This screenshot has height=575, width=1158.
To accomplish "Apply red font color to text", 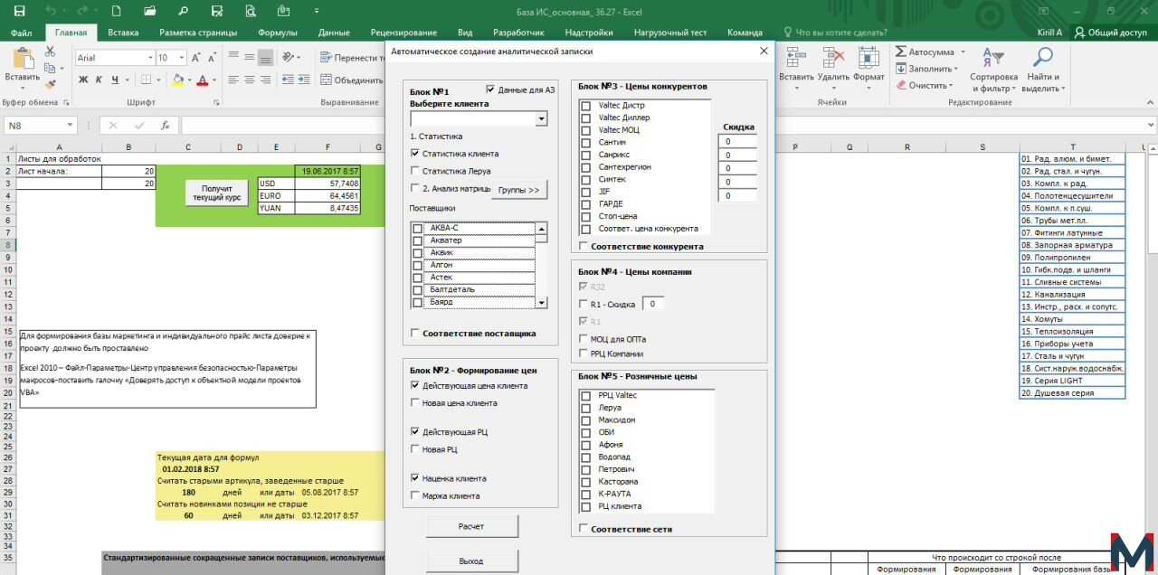I will (x=201, y=80).
